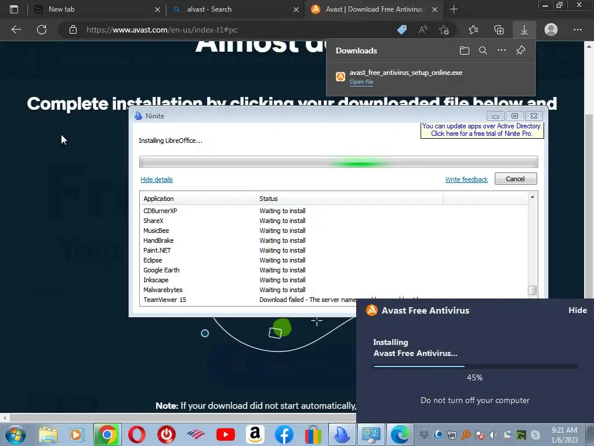Hide the Avast Free Antivirus installer popup
This screenshot has height=446, width=594.
coord(577,310)
